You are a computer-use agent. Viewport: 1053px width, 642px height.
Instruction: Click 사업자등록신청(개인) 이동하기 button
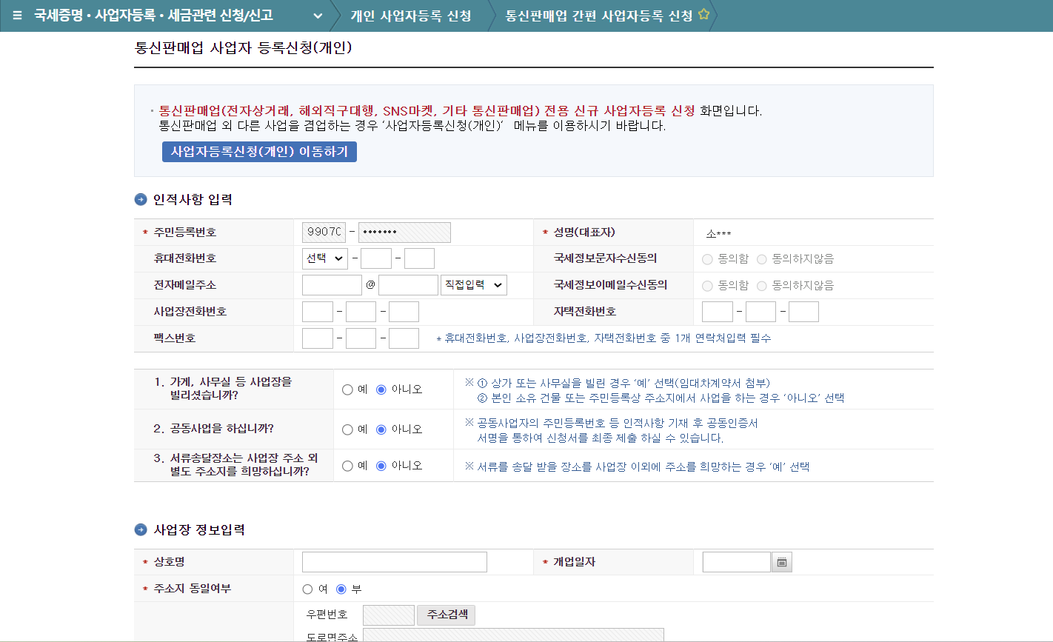[260, 152]
